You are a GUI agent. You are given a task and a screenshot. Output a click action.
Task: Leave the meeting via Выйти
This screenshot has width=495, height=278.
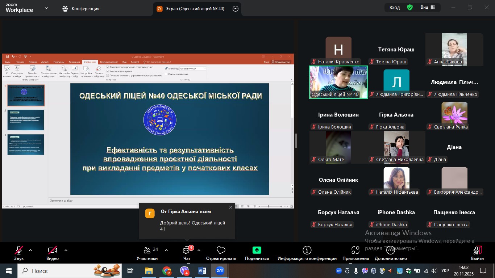477,250
